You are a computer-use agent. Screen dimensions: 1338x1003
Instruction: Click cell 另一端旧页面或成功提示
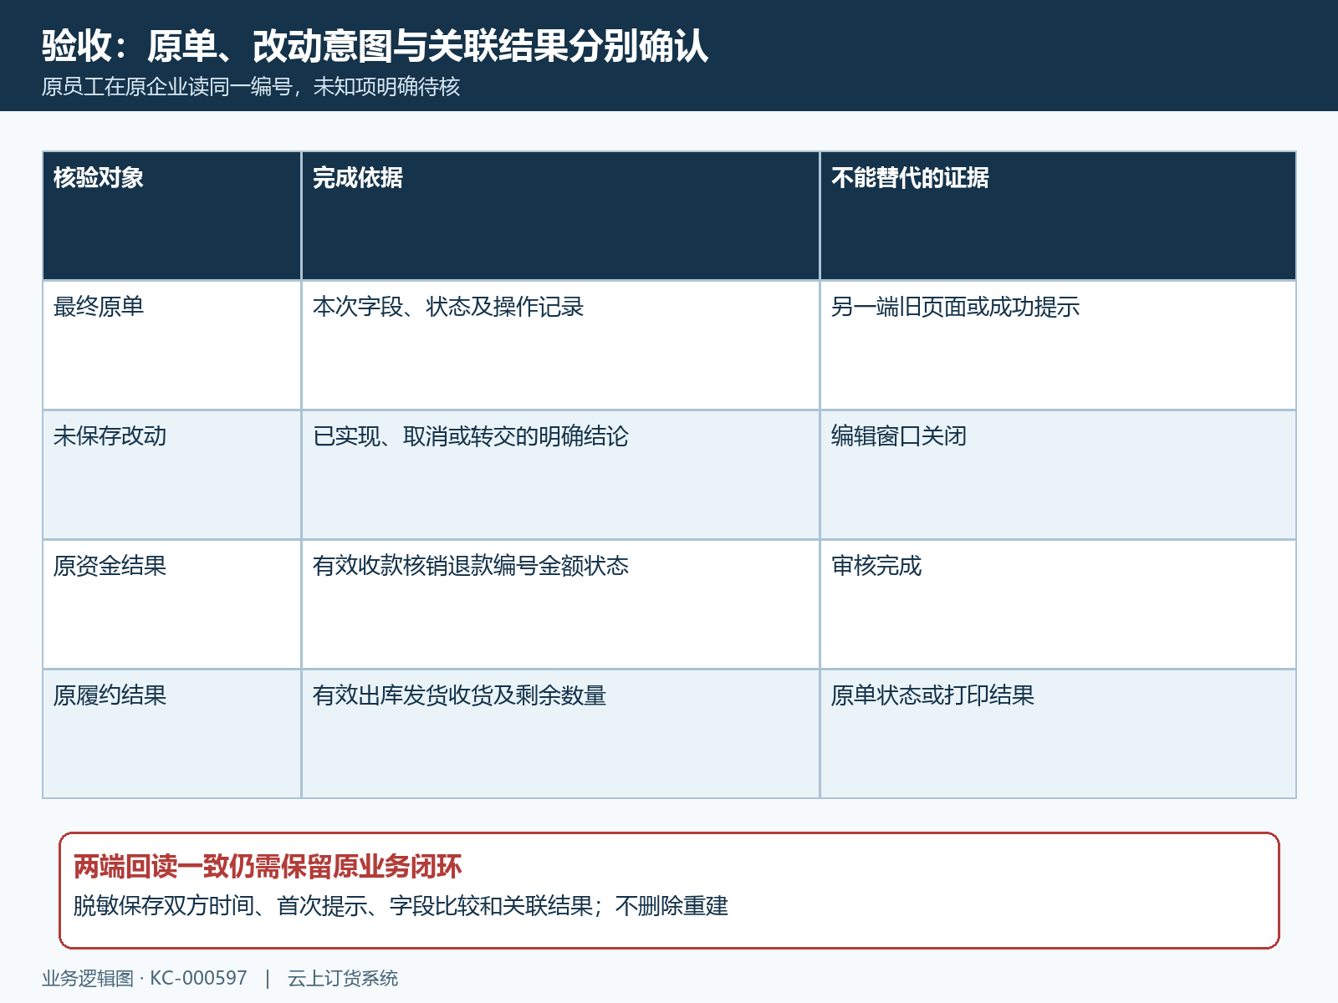(x=1058, y=345)
